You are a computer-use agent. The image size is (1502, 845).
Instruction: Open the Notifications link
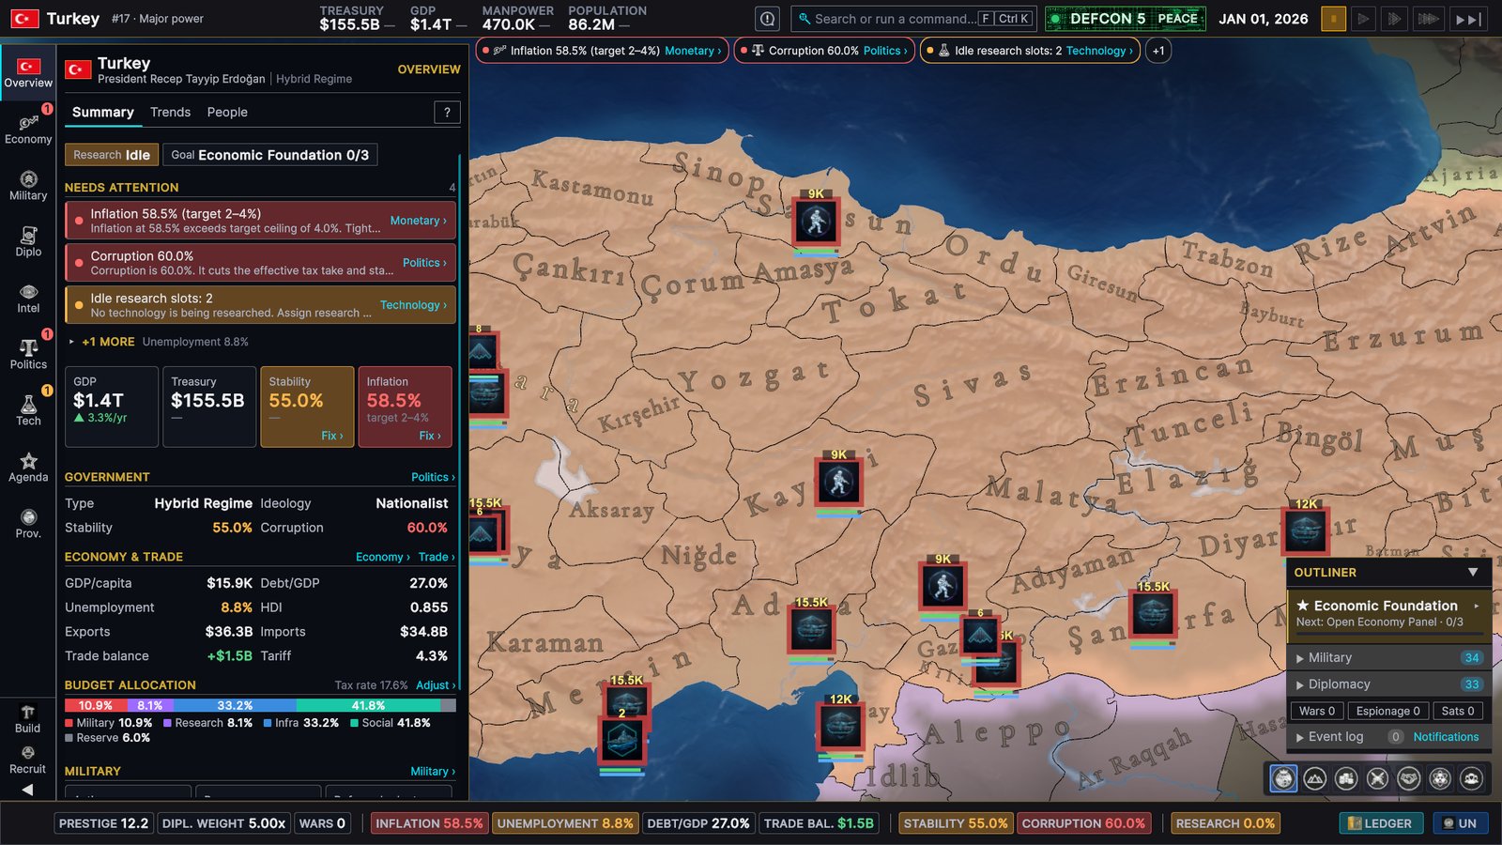coord(1446,737)
